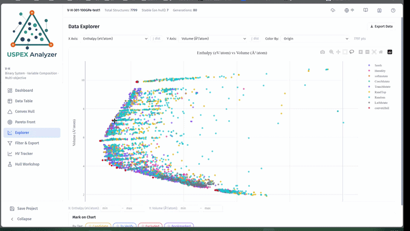Image resolution: width=410 pixels, height=231 pixels.
Task: Click the Total Structures 7799 stat
Action: point(121,10)
